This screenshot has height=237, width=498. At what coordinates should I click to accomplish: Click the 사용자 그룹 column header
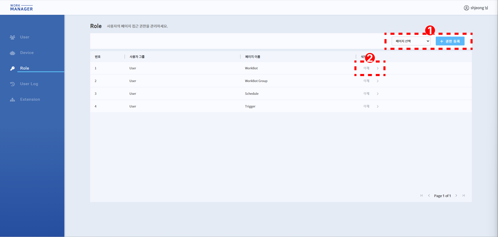pos(137,57)
